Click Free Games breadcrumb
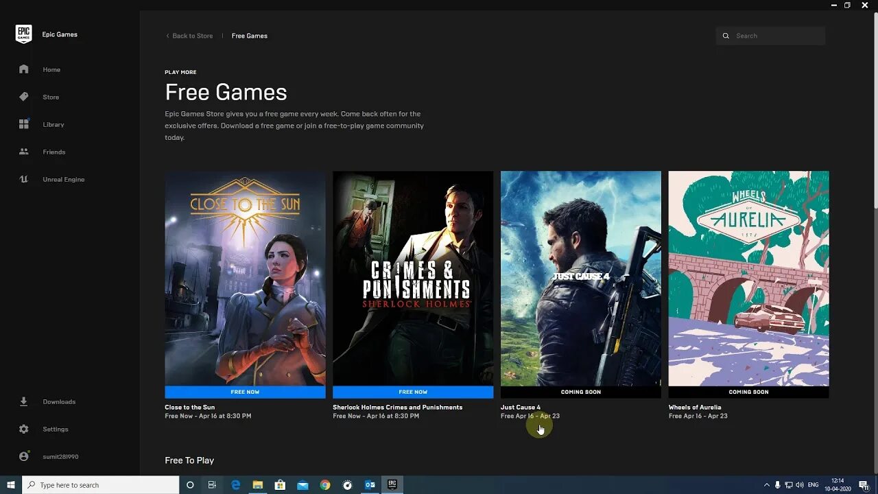 [x=250, y=36]
